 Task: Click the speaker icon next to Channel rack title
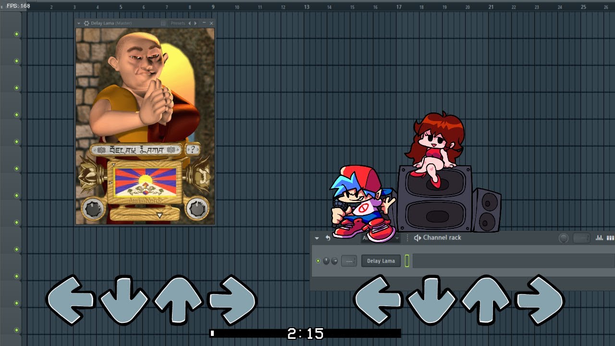(x=418, y=237)
